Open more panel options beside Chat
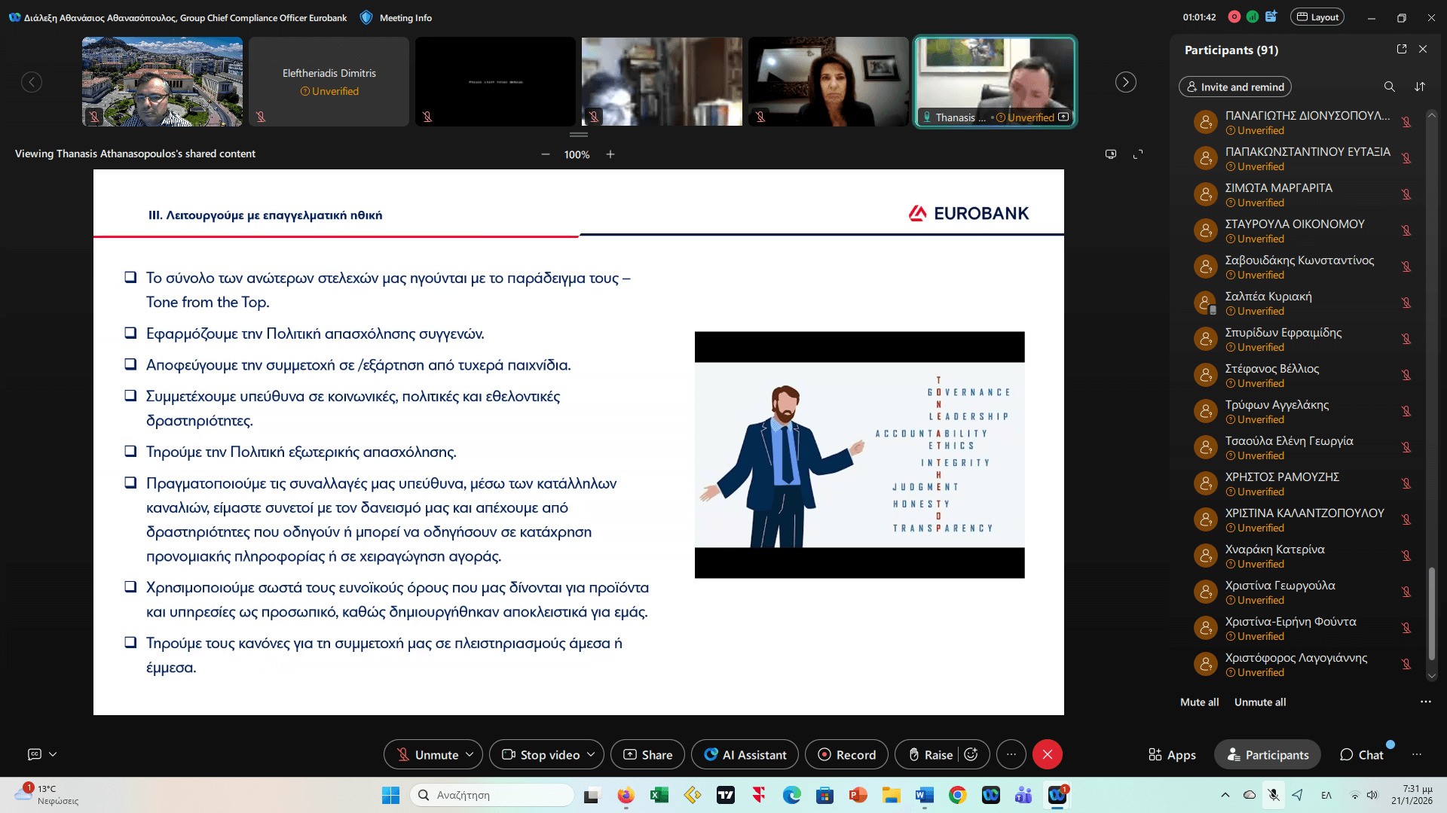 coord(1417,754)
